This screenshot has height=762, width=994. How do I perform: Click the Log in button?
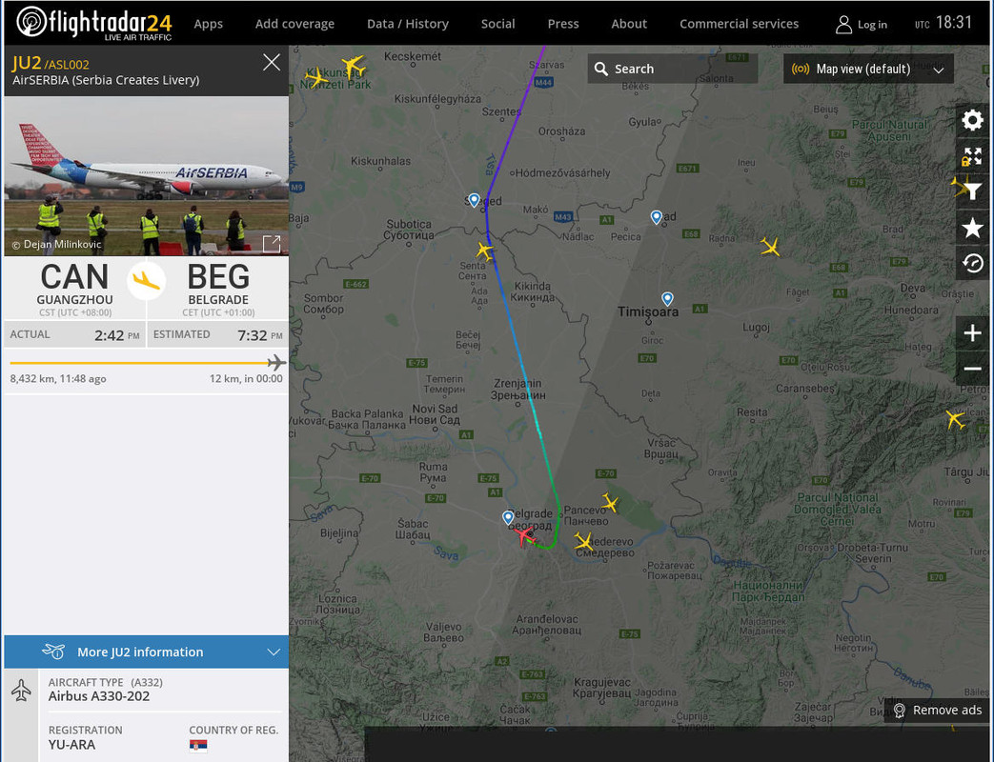pos(862,25)
